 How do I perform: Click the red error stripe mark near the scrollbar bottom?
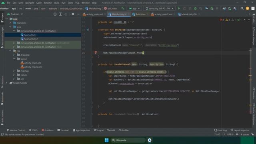coord(250,112)
